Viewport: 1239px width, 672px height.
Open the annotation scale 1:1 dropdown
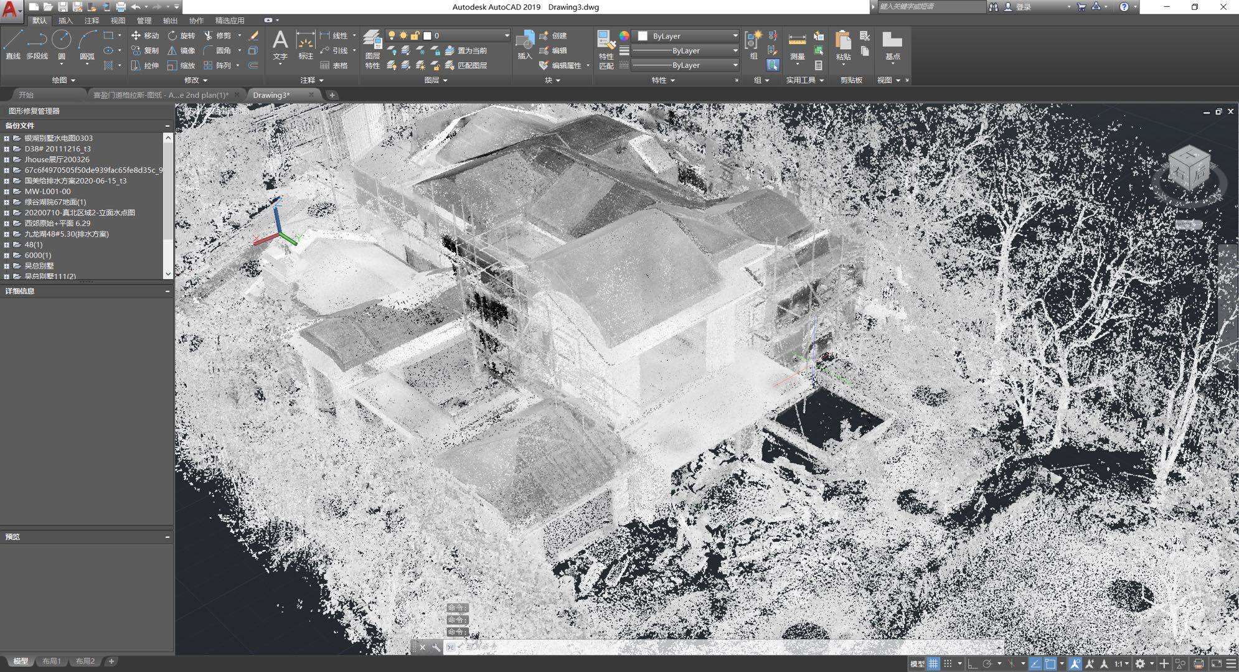click(x=1121, y=663)
